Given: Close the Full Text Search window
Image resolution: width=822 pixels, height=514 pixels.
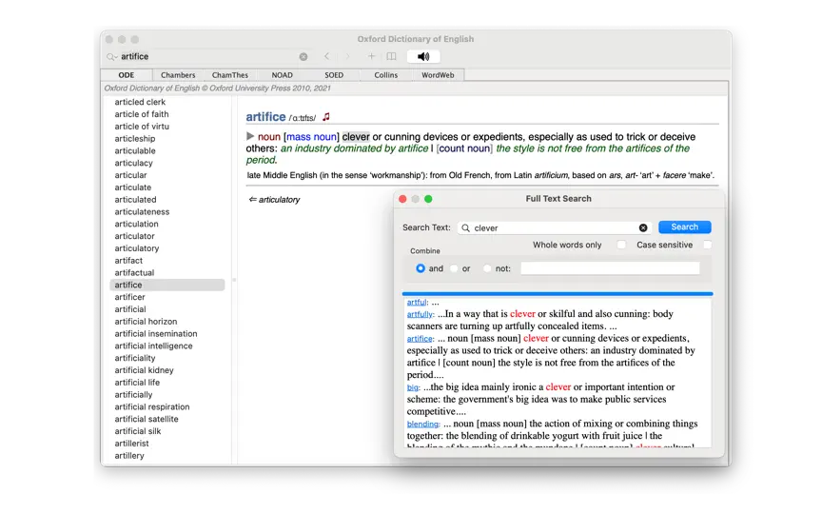Looking at the screenshot, I should coord(402,199).
